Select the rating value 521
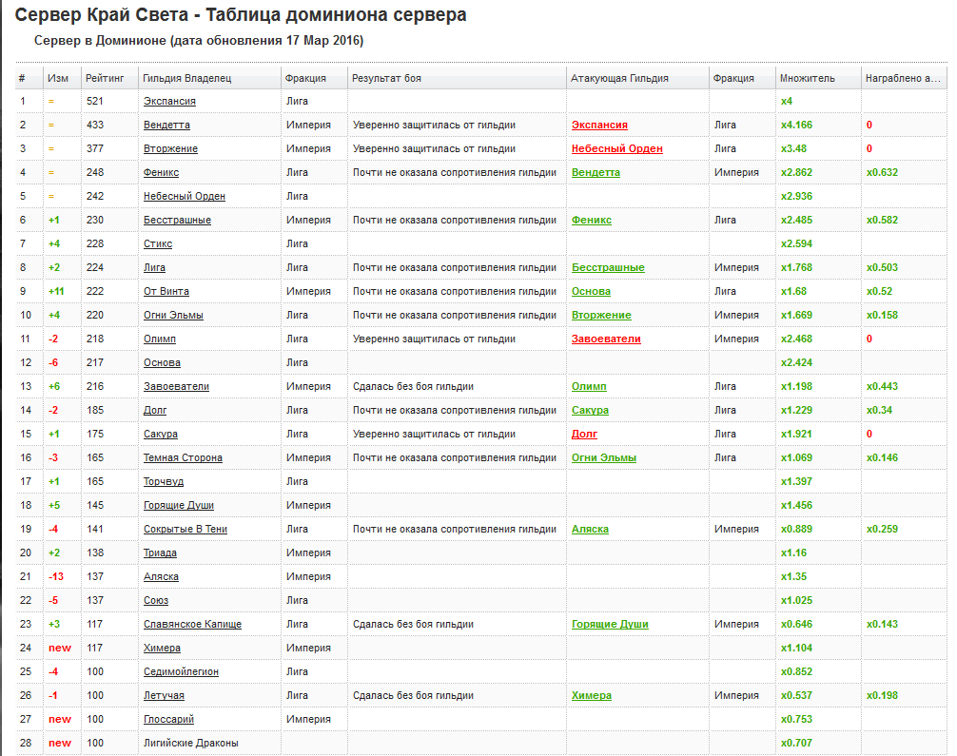 click(94, 102)
